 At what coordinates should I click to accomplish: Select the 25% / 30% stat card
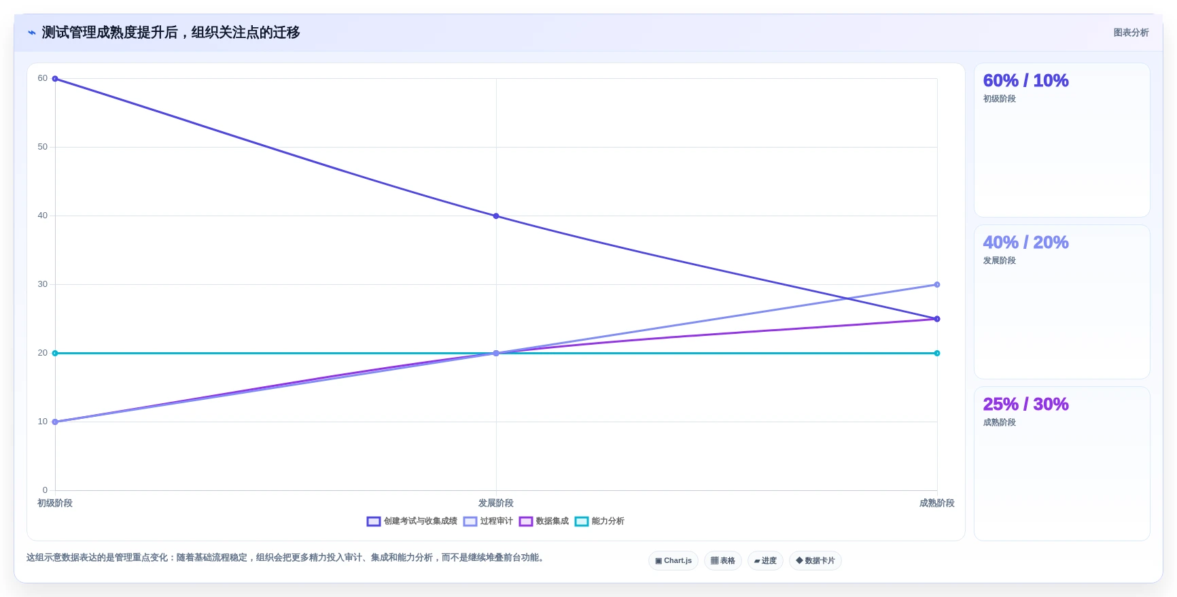(x=1062, y=464)
